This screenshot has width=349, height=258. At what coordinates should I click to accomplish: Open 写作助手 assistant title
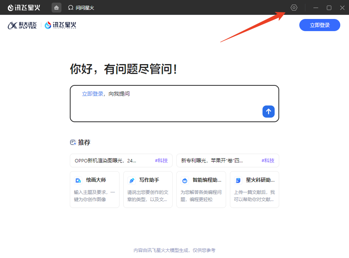[149, 180]
